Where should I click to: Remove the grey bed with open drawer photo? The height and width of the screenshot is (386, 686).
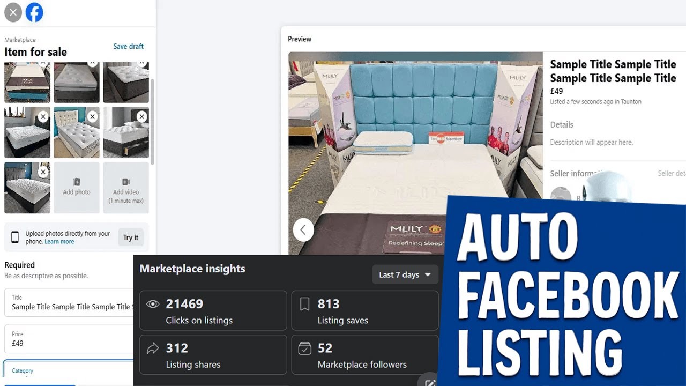(x=141, y=116)
